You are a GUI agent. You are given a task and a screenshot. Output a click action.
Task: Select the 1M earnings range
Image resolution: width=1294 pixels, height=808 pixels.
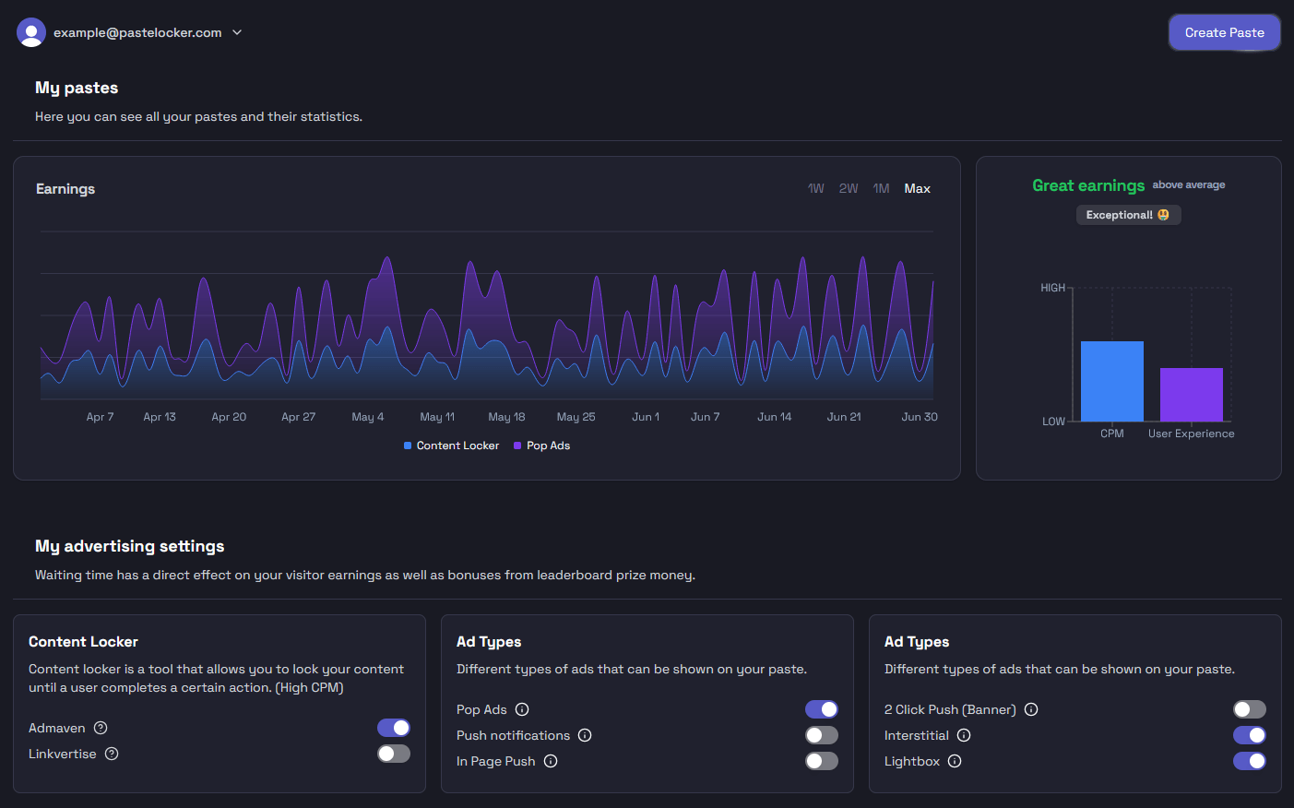(x=882, y=188)
